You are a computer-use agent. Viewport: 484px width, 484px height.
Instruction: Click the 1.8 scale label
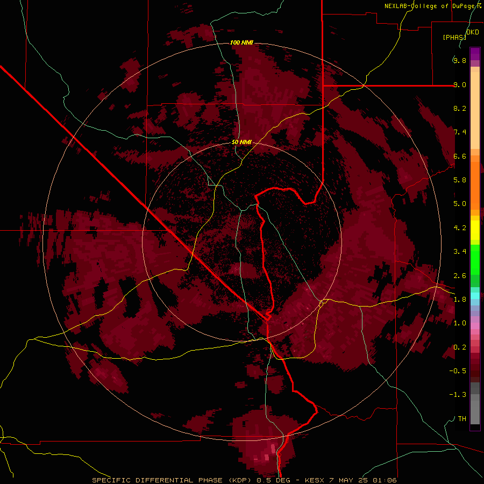coord(460,300)
